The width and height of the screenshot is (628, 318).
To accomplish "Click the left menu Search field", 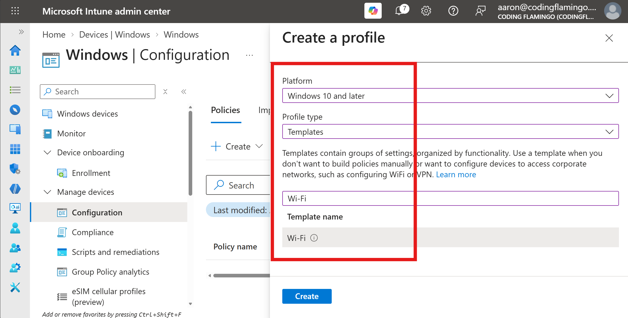I will click(x=98, y=92).
